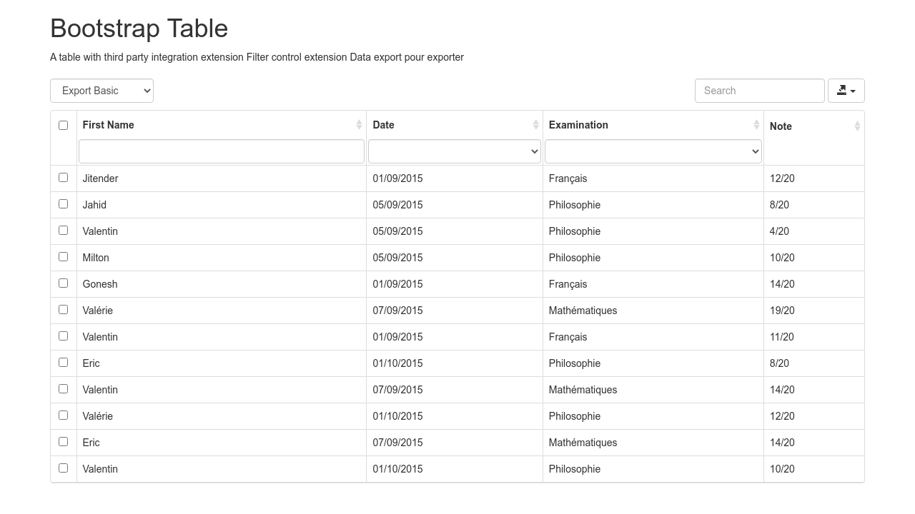Screen dimensions: 915x514
Task: Click the Note column sort arrows
Action: coord(857,126)
